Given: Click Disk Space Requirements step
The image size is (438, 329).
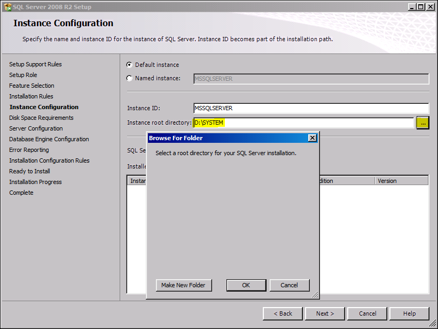Looking at the screenshot, I should (41, 118).
